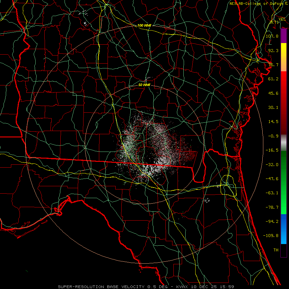This screenshot has height=289, width=289.
Task: Click the TH label on the legend
Action: point(276,250)
